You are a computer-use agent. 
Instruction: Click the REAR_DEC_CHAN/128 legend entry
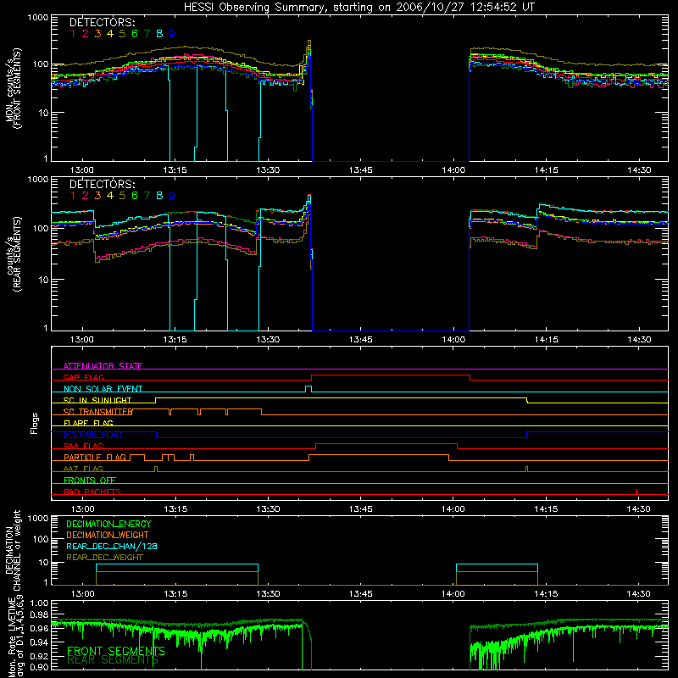pyautogui.click(x=112, y=546)
